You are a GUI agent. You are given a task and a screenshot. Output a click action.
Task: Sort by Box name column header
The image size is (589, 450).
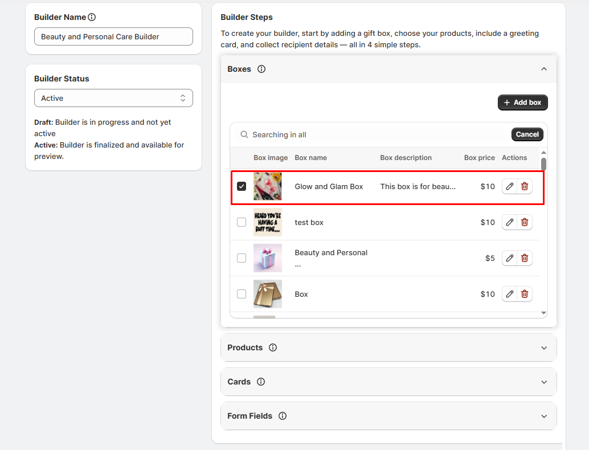[310, 158]
